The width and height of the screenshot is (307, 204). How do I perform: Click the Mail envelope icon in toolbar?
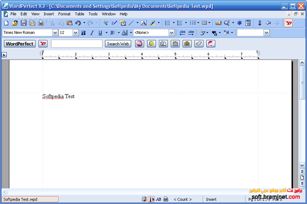(x=32, y=23)
